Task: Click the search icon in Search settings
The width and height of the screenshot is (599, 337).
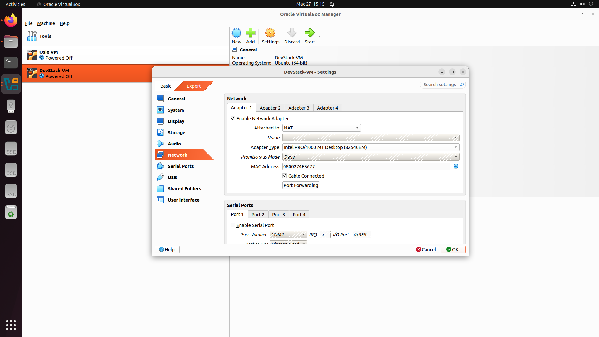Action: tap(462, 85)
